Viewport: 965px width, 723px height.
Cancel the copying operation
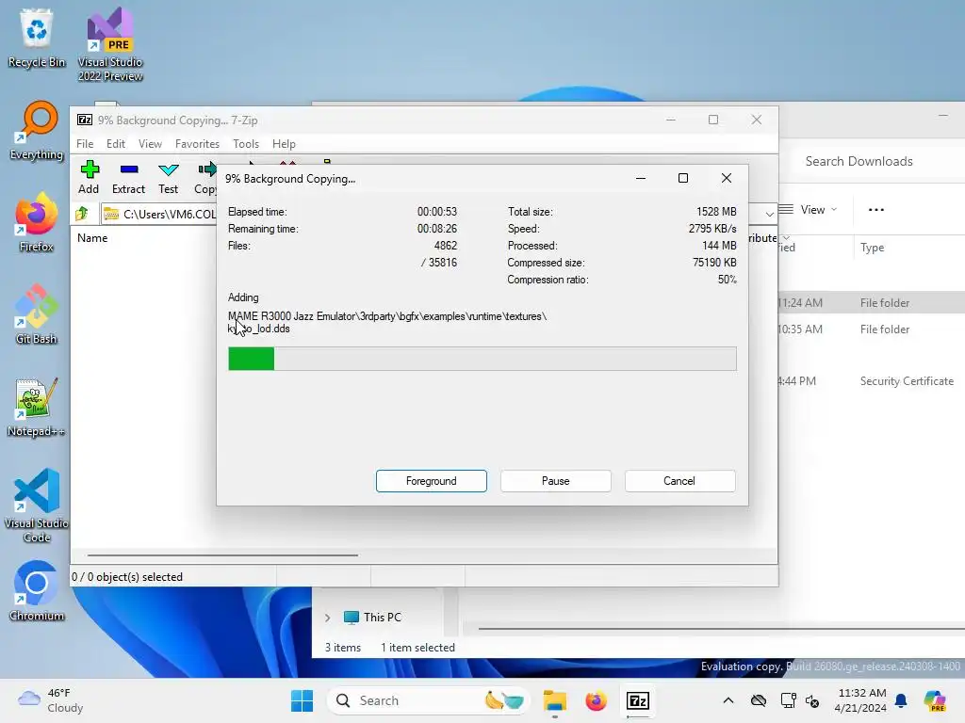[679, 481]
